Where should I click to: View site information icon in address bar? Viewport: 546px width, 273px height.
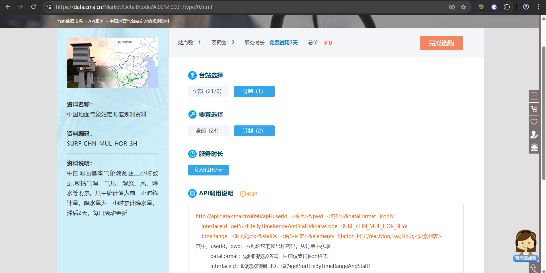(x=49, y=7)
